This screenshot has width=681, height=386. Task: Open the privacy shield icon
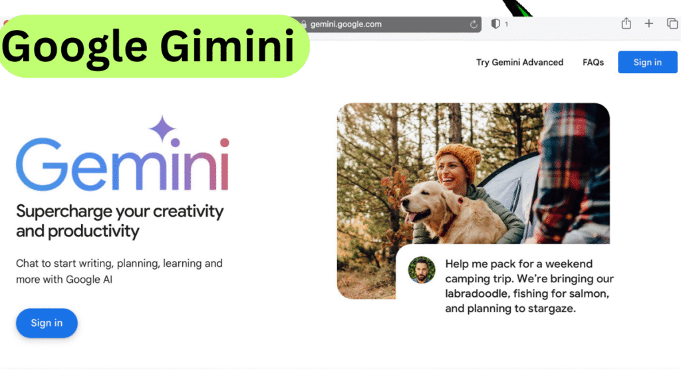point(495,24)
